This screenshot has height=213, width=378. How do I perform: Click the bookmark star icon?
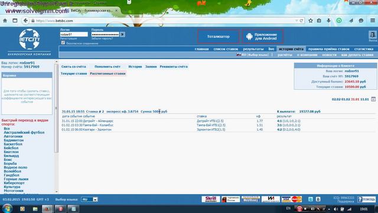(311, 21)
